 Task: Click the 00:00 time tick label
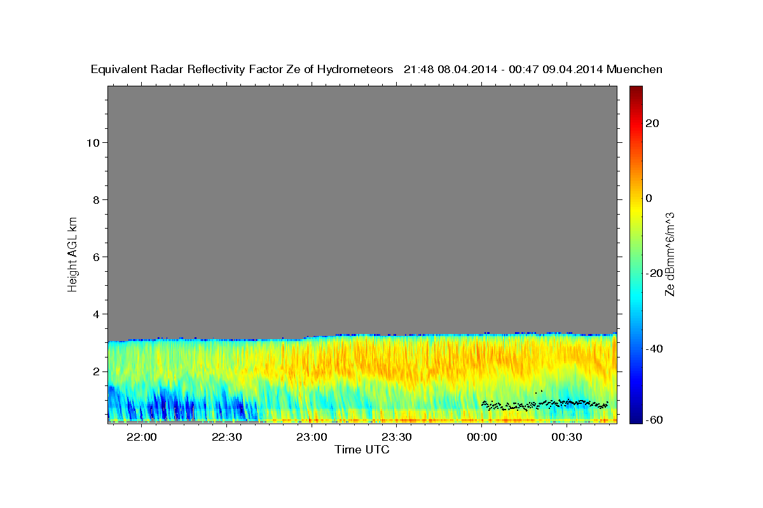[x=482, y=438]
